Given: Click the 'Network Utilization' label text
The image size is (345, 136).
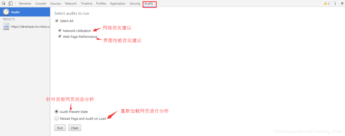Looking at the screenshot, I should (x=77, y=31).
